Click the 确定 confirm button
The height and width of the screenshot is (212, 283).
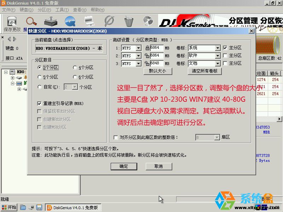[124, 166]
